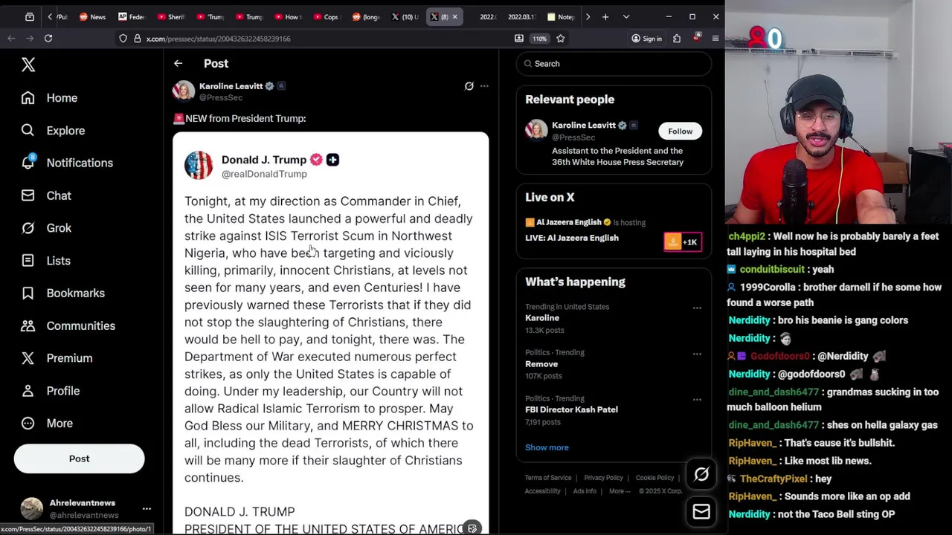
Task: Open the floating Grok button
Action: point(701,475)
